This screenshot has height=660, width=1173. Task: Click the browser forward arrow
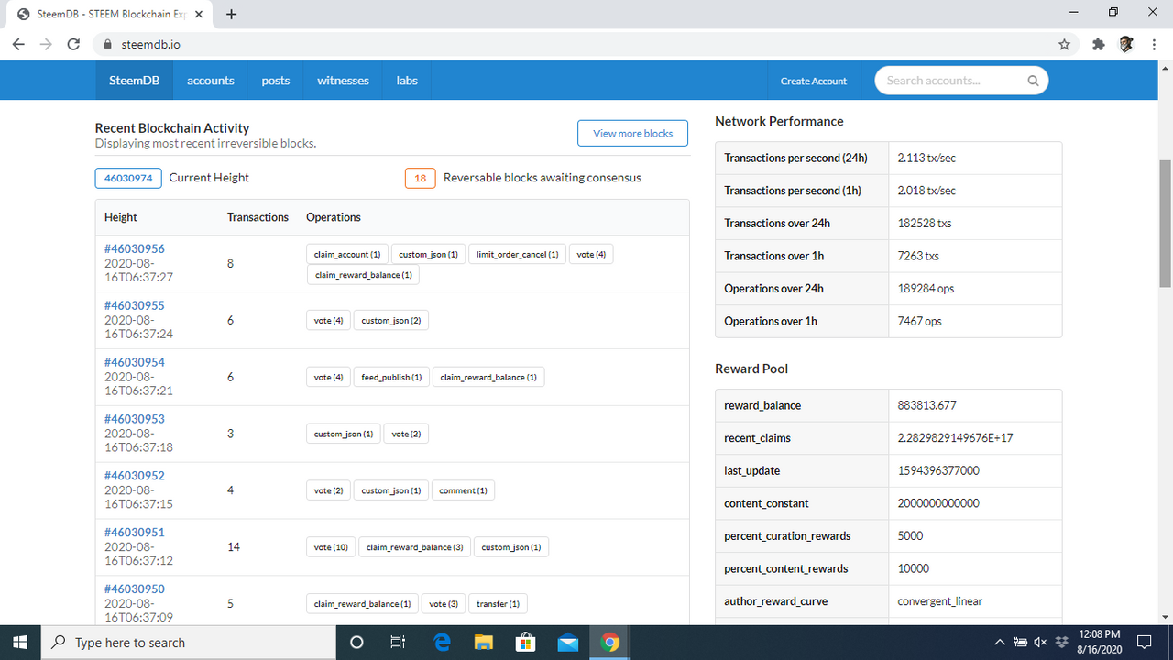(x=46, y=44)
